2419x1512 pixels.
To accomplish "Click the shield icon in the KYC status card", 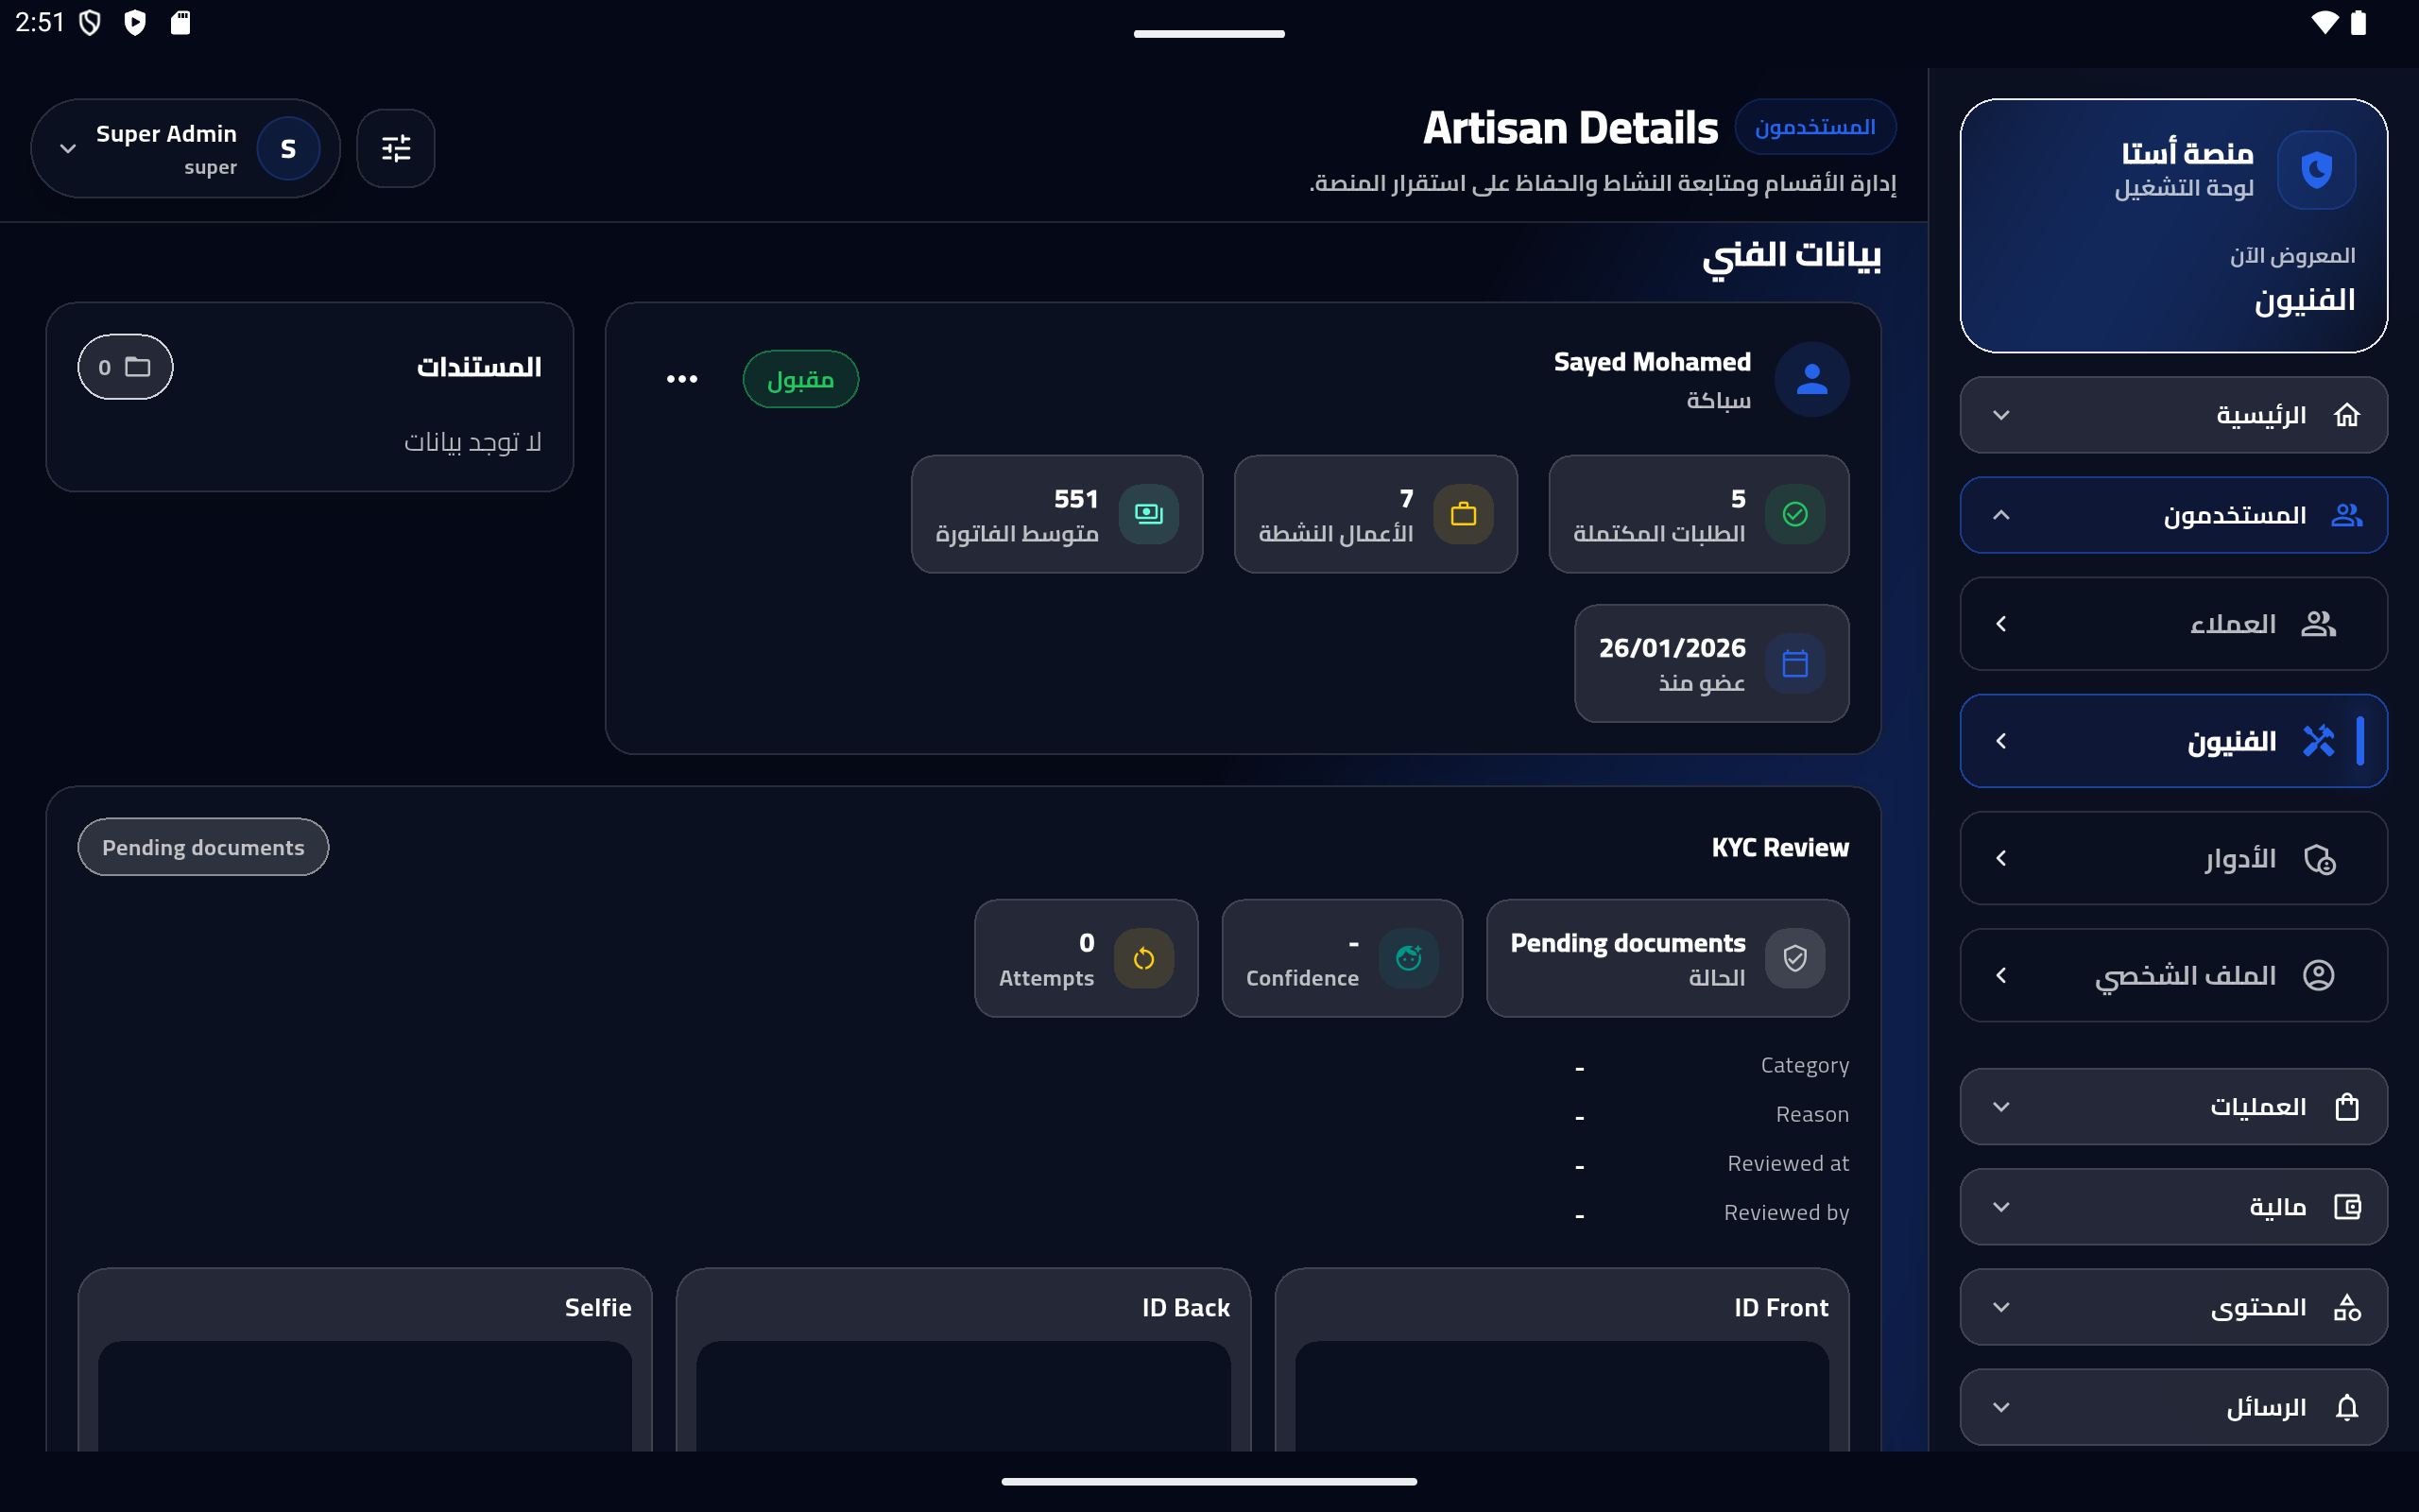I will coord(1794,958).
